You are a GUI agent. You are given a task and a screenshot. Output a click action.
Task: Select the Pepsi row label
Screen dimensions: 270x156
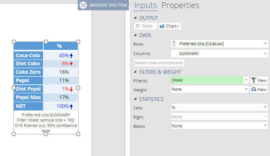[28, 80]
